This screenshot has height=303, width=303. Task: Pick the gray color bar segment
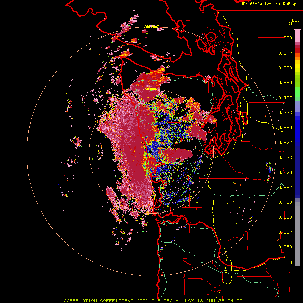[297, 234]
